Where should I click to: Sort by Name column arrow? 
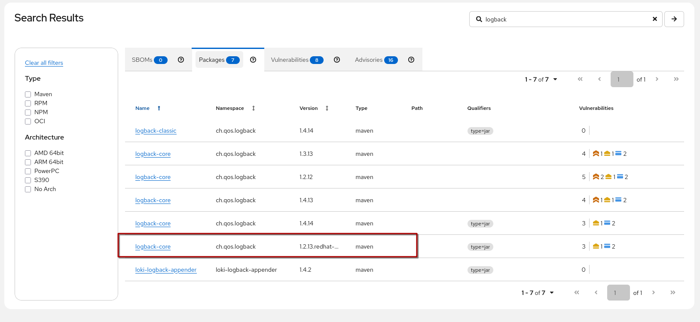[x=159, y=108]
